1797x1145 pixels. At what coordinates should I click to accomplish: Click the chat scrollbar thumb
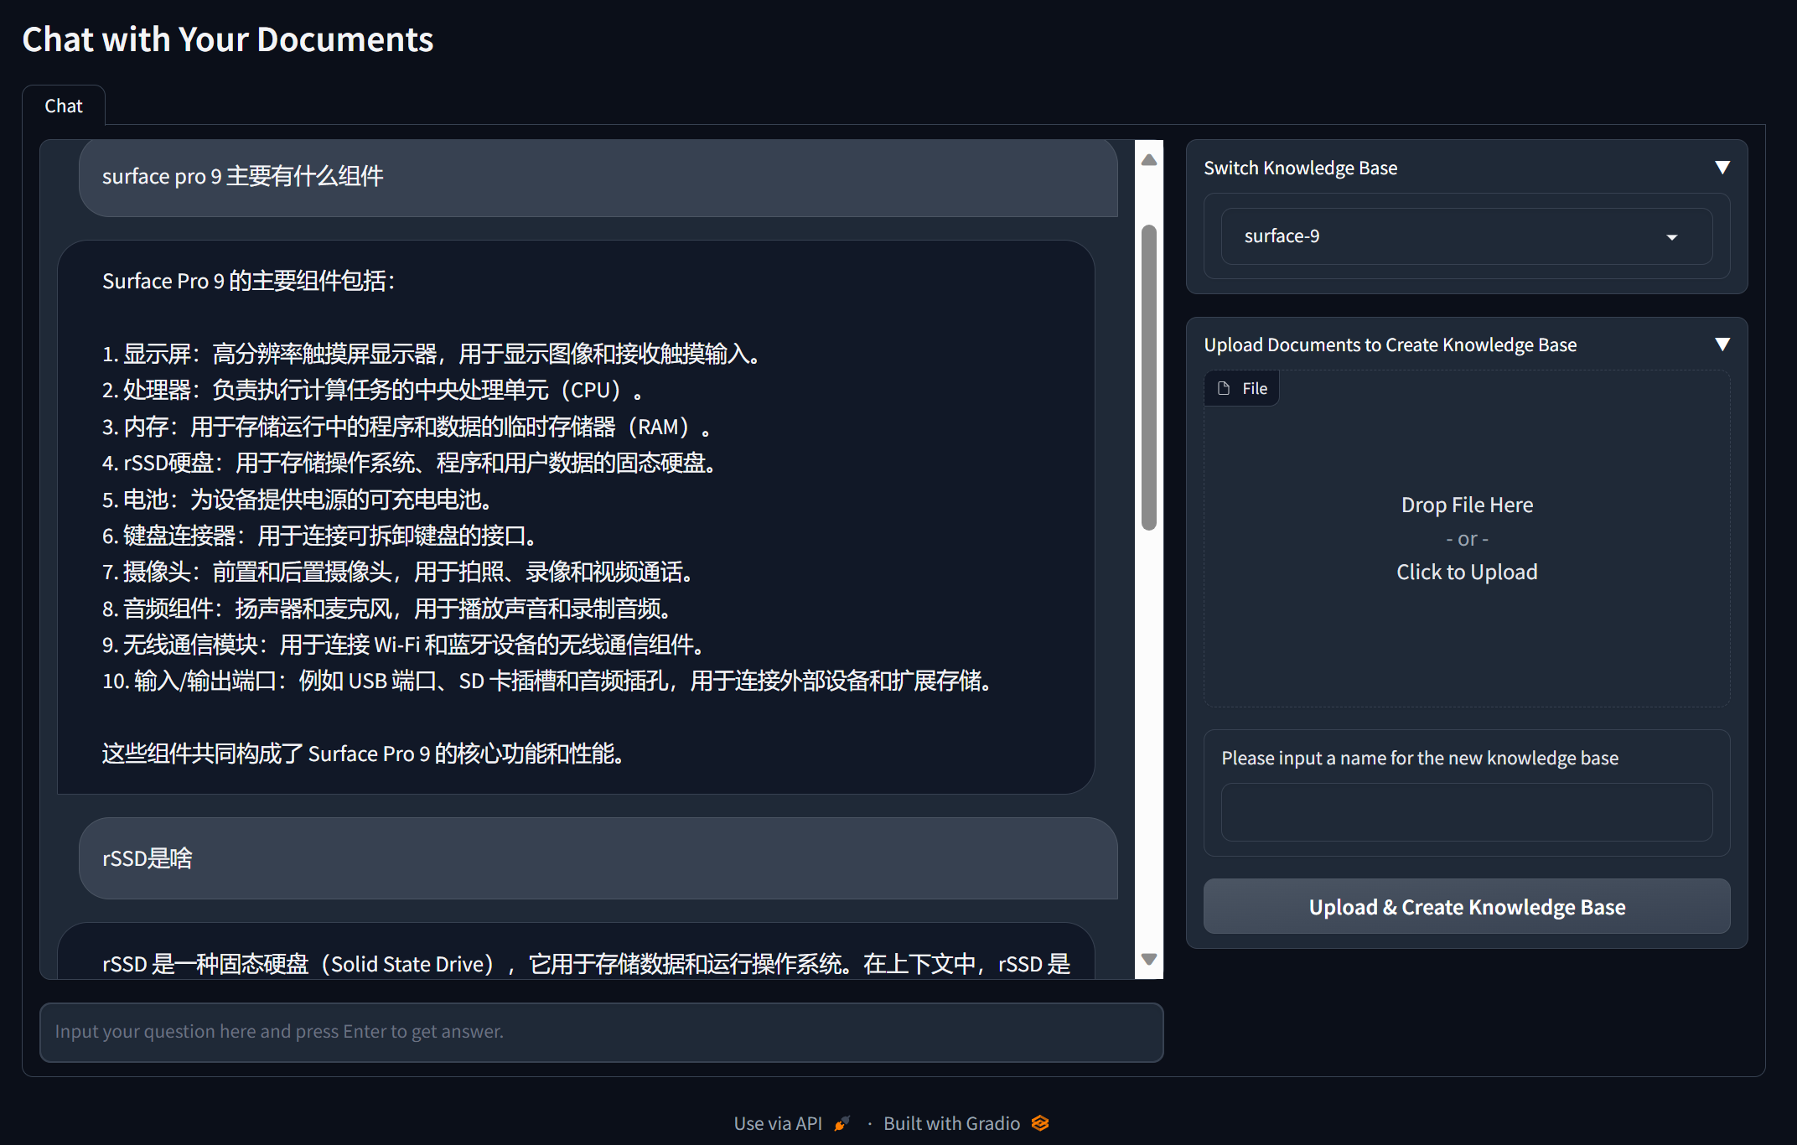pos(1149,377)
